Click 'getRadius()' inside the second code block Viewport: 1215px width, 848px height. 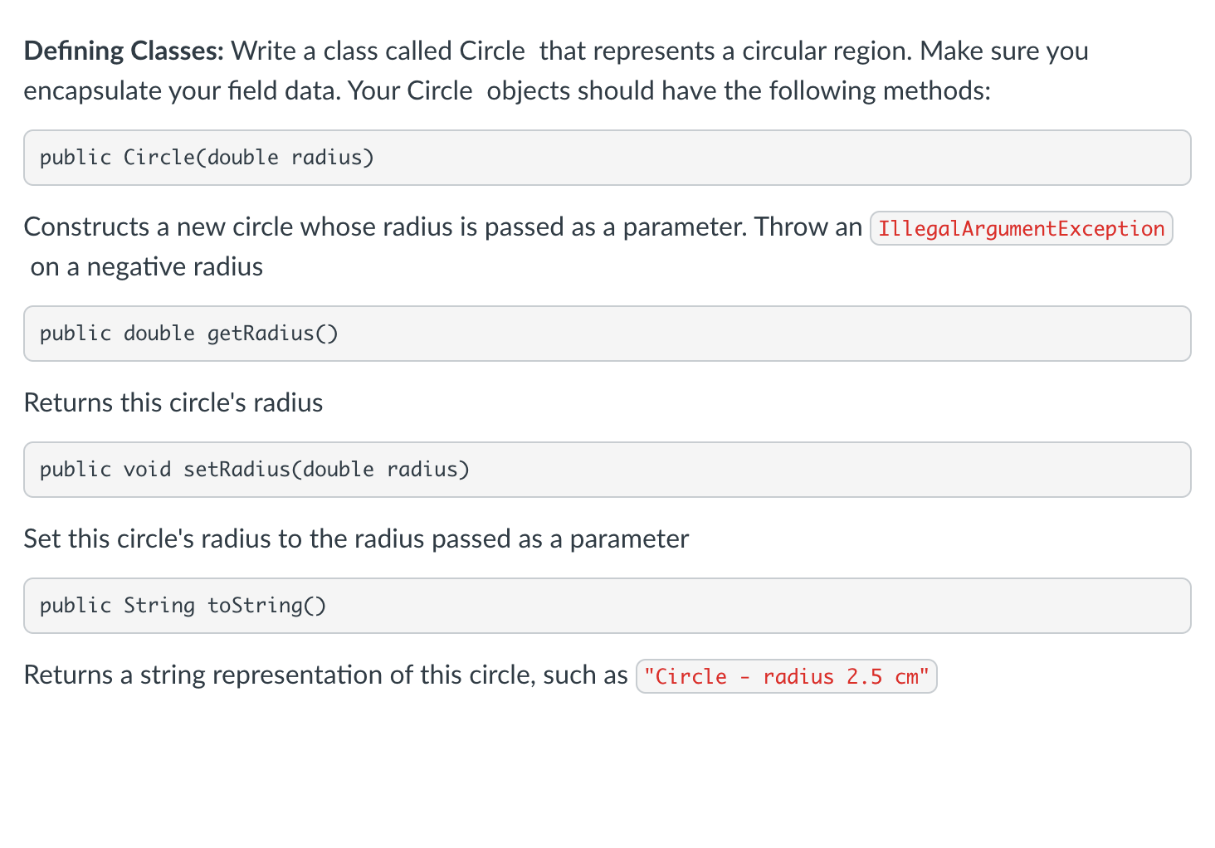272,334
